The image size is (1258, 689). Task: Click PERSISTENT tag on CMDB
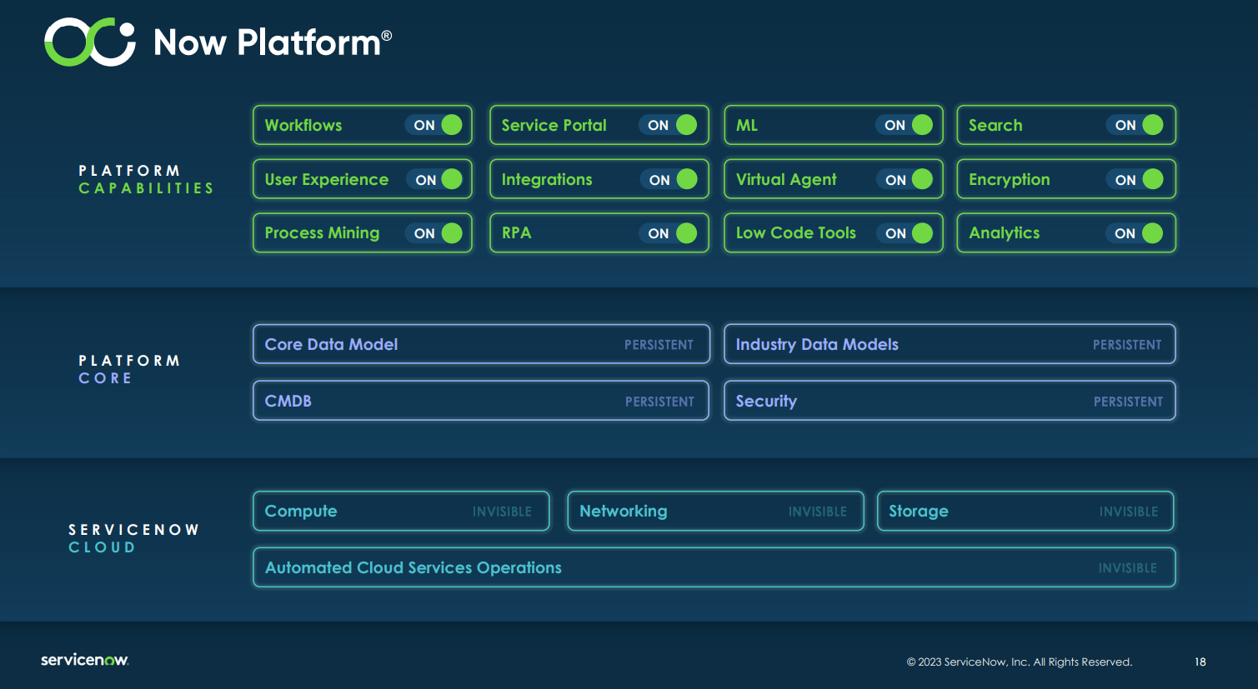coord(659,402)
